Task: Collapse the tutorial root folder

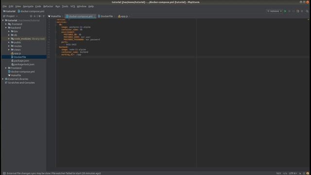Action: (3, 20)
